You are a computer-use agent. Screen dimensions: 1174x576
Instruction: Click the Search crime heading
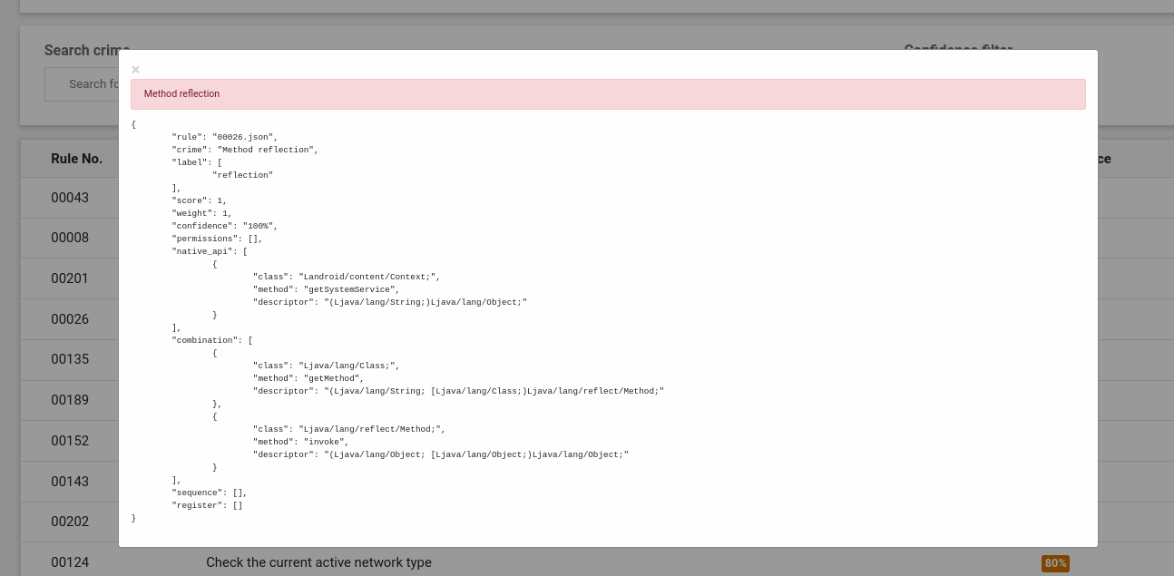tap(87, 51)
